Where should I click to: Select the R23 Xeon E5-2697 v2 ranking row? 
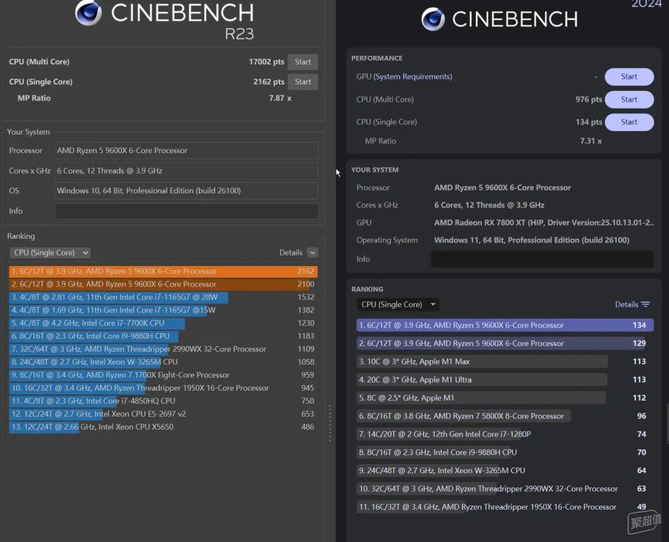click(164, 414)
